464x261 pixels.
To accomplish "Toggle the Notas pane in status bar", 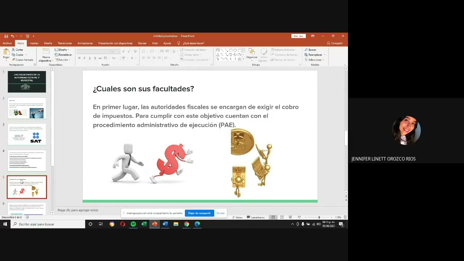I will 237,217.
